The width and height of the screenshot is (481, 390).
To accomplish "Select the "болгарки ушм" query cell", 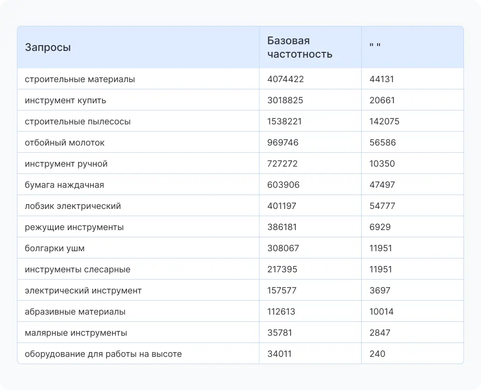I will pos(55,248).
